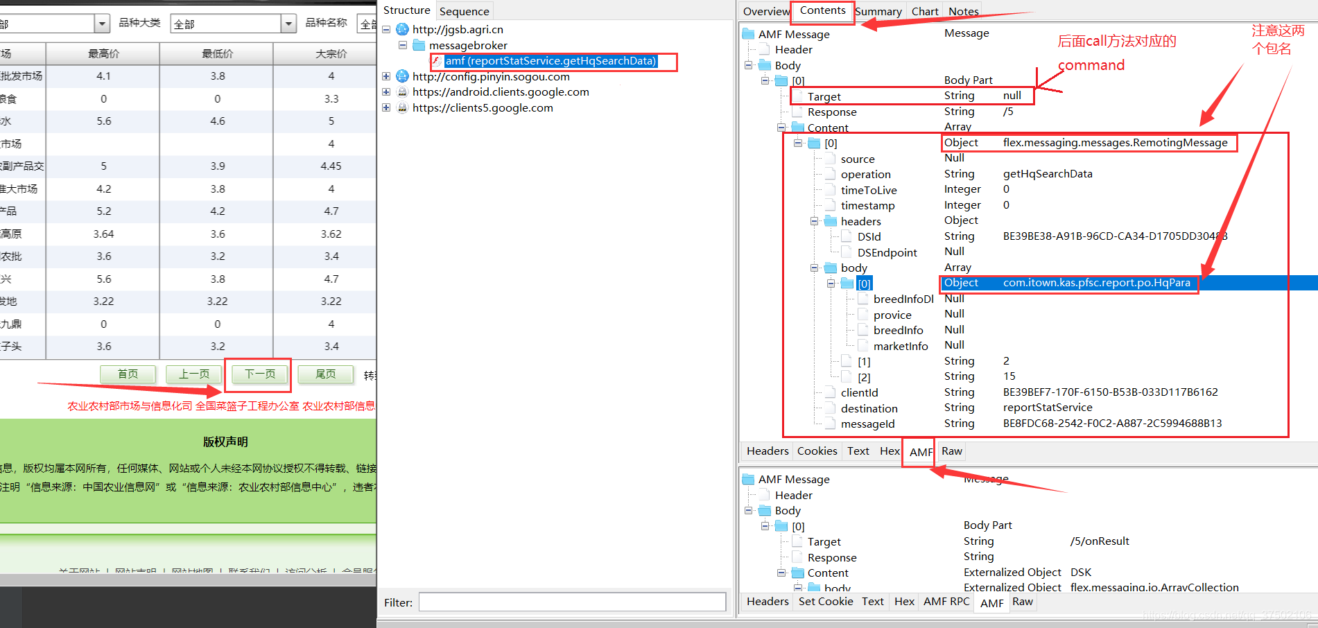Click the Body folder icon in request pane

(765, 65)
